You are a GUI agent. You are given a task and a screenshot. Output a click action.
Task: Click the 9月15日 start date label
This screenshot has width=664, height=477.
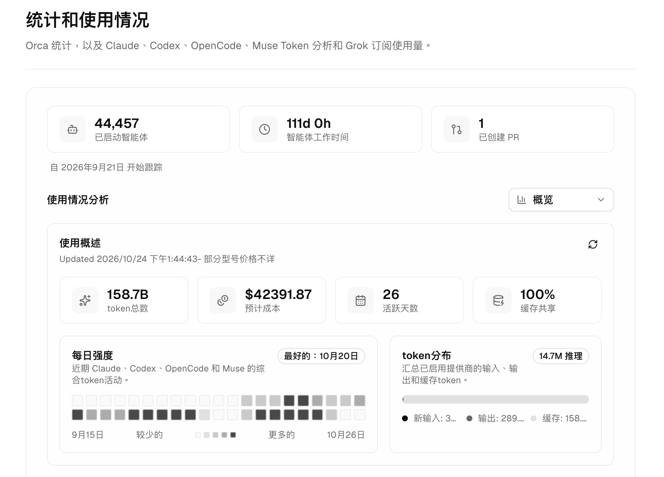point(88,435)
